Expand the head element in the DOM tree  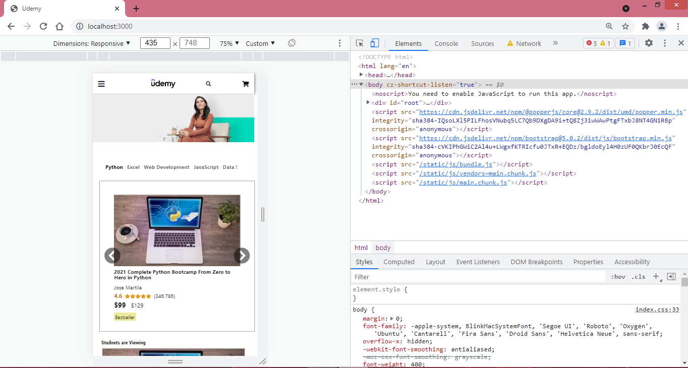click(361, 75)
